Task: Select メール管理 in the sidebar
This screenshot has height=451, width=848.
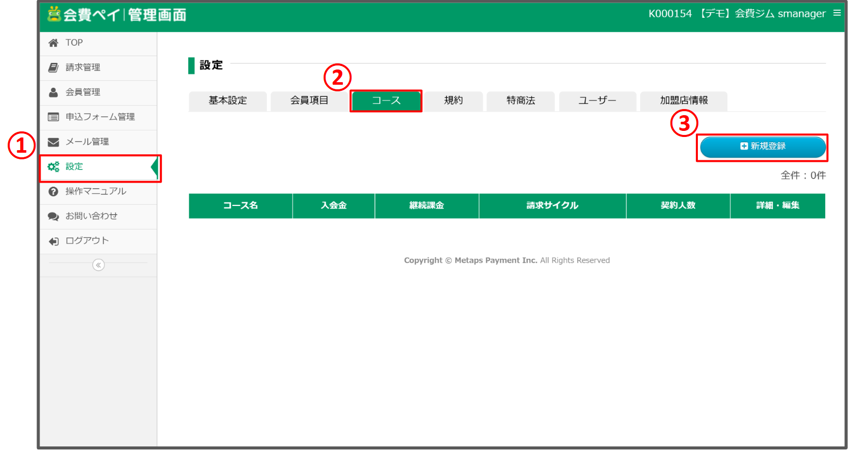Action: point(98,143)
